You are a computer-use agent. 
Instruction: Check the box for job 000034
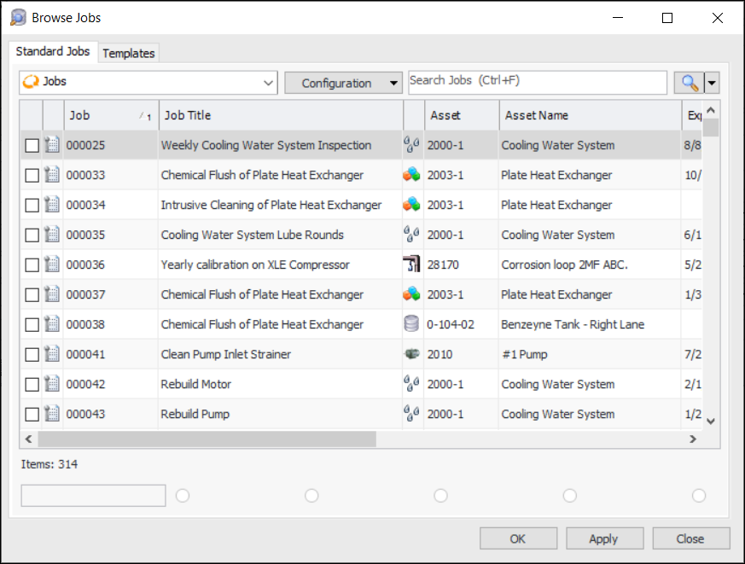point(32,205)
